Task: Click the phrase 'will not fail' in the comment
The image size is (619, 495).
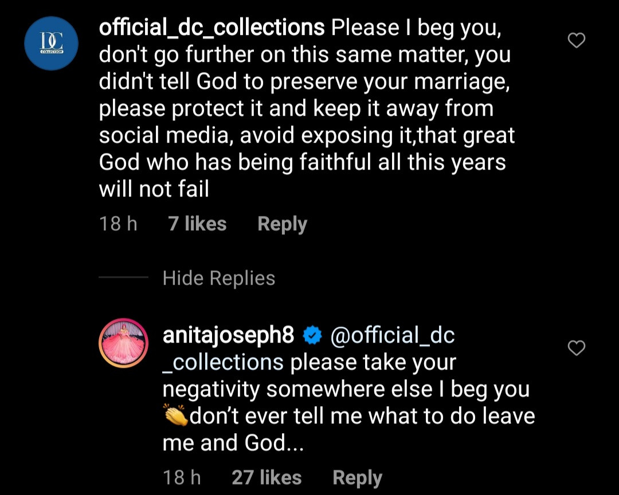Action: (x=154, y=189)
